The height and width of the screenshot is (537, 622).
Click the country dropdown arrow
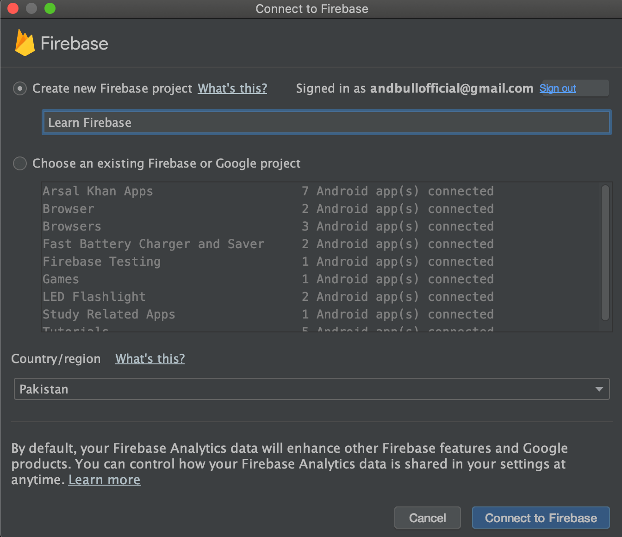[599, 389]
